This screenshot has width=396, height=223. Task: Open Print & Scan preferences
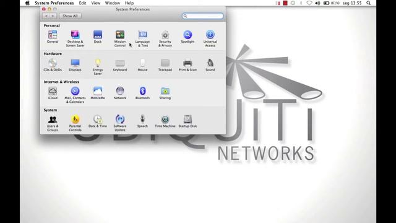(x=187, y=65)
